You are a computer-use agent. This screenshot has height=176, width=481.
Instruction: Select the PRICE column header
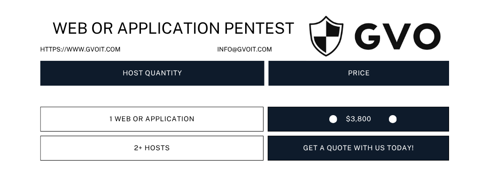[358, 73]
